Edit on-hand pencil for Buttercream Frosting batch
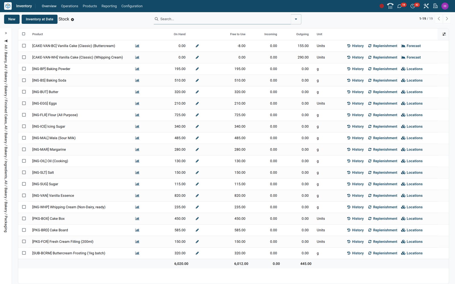Screen dimensions: 455x284 click(197, 253)
